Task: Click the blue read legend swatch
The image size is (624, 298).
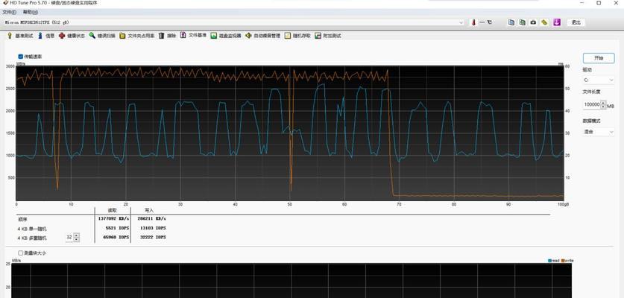Action: 549,261
